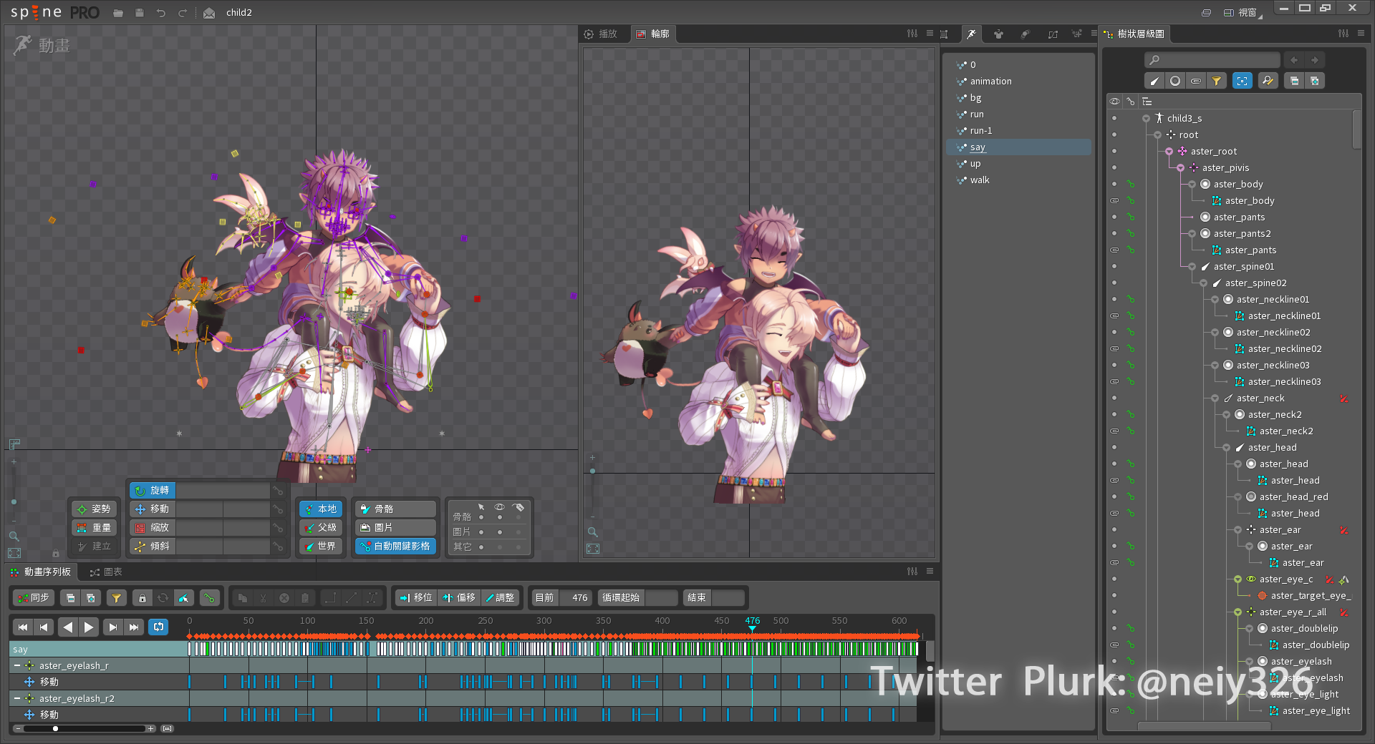Collapse child3_s skeleton node
The image size is (1375, 744).
1147,119
